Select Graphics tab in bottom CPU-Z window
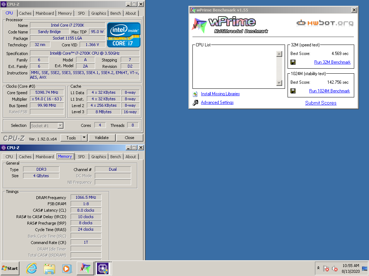The height and width of the screenshot is (276, 369). pyautogui.click(x=99, y=157)
